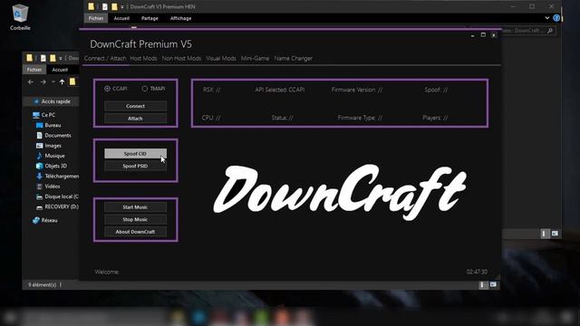Close the DownCraft Premium window

click(x=493, y=34)
